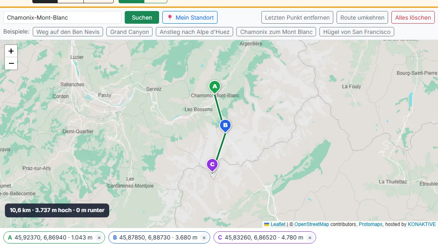Click the Cordon map label
This screenshot has height=246, width=438.
[61, 96]
